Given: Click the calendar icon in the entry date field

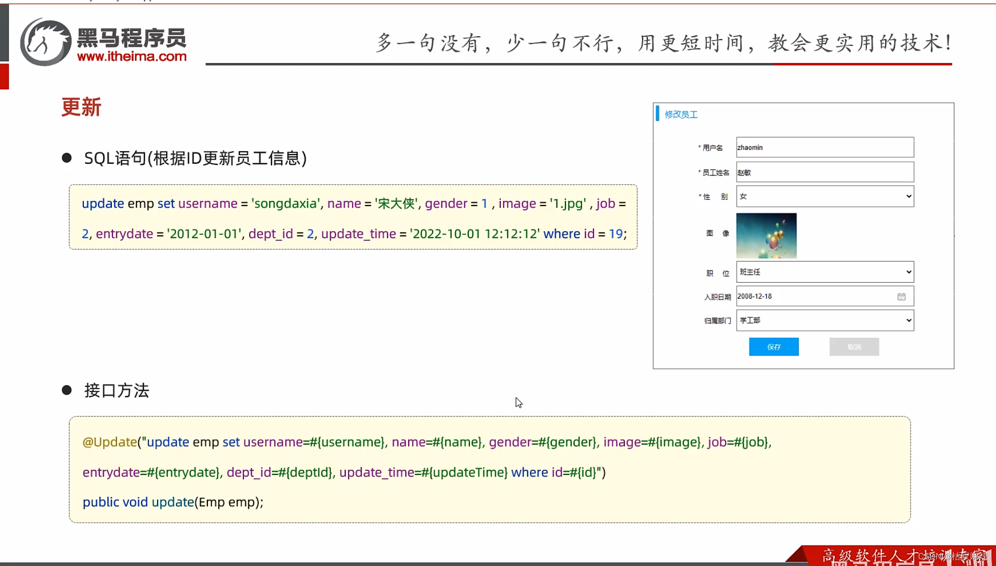Looking at the screenshot, I should pyautogui.click(x=901, y=296).
